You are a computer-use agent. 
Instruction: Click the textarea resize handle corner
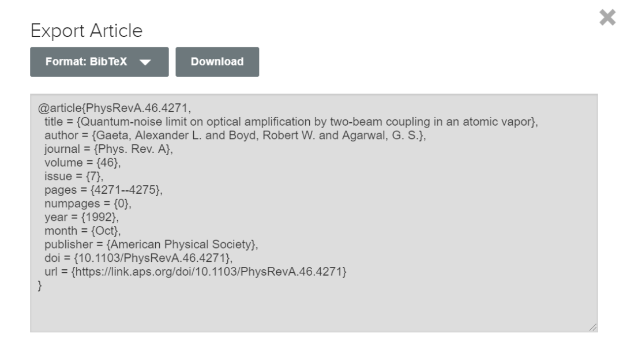(593, 328)
